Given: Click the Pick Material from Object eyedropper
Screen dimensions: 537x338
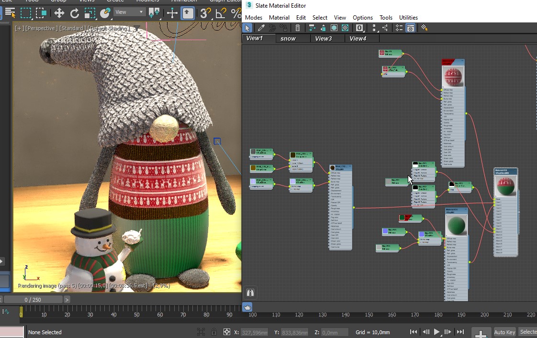Looking at the screenshot, I should point(261,28).
